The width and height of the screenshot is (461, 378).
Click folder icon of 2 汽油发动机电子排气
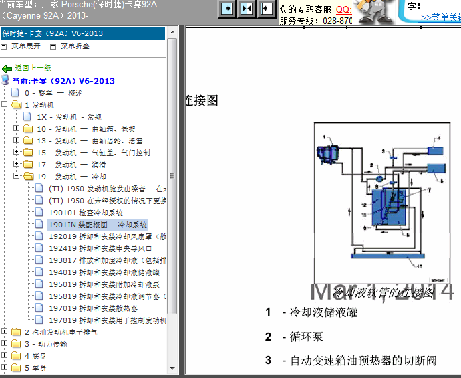point(16,332)
